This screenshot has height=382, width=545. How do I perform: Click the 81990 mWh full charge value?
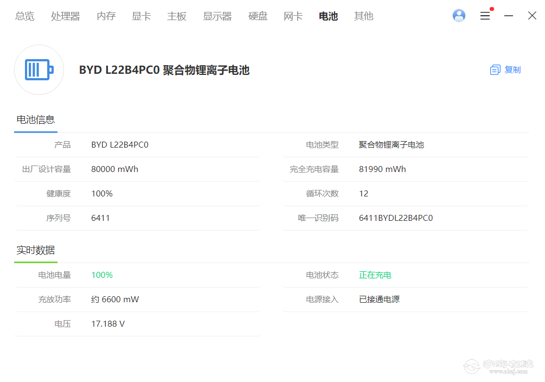point(382,169)
